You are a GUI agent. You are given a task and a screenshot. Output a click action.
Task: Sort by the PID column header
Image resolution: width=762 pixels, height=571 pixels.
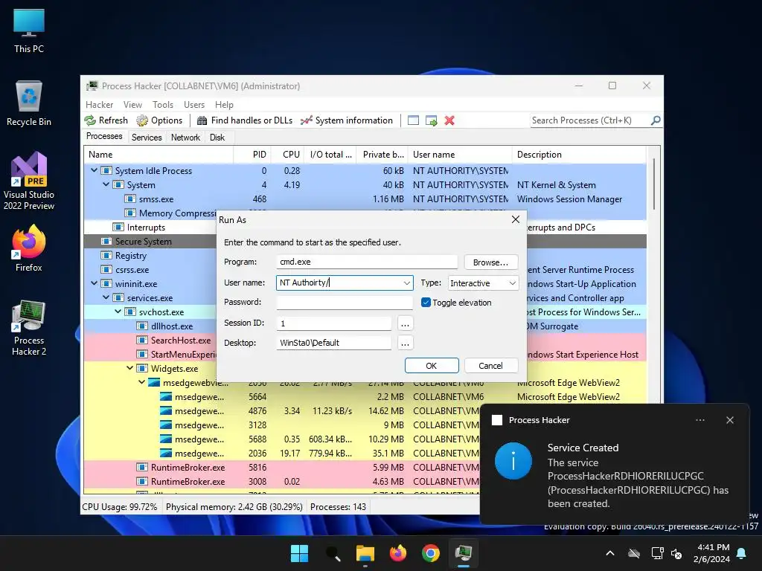point(252,155)
